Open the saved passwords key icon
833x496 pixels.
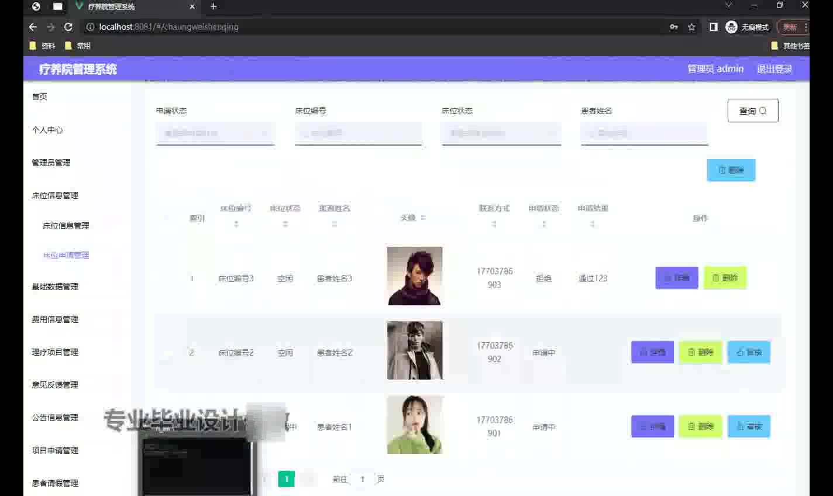point(674,27)
